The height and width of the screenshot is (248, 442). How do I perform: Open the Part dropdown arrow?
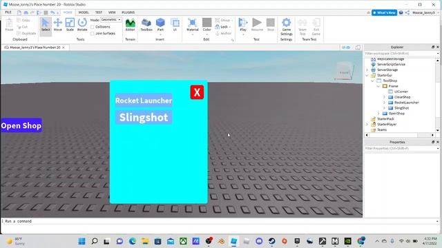point(160,34)
